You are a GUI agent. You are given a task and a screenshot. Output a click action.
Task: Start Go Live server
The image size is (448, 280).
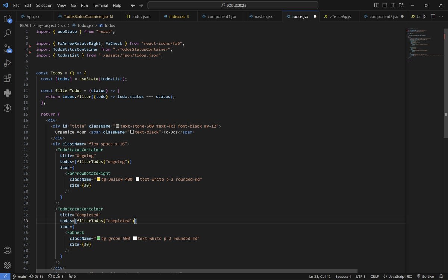click(425, 277)
